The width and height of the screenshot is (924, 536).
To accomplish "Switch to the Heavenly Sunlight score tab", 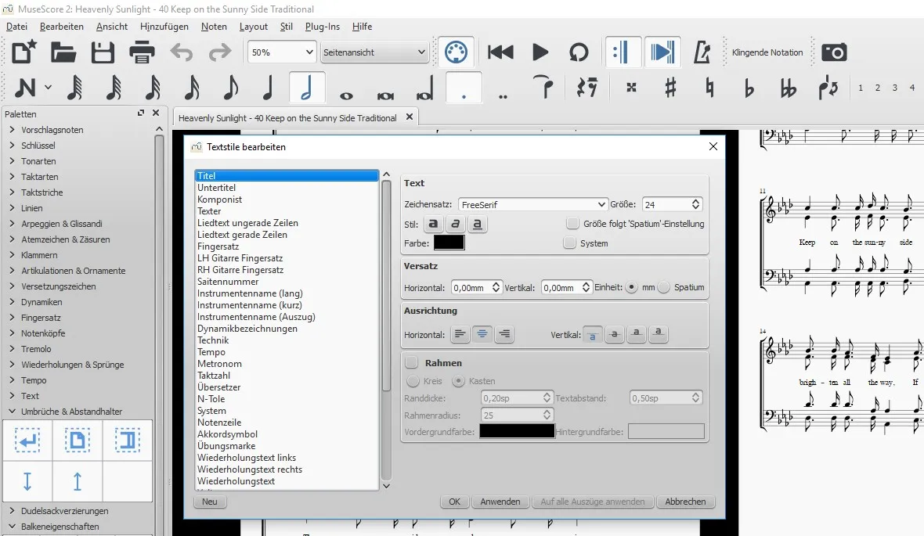I will click(287, 118).
